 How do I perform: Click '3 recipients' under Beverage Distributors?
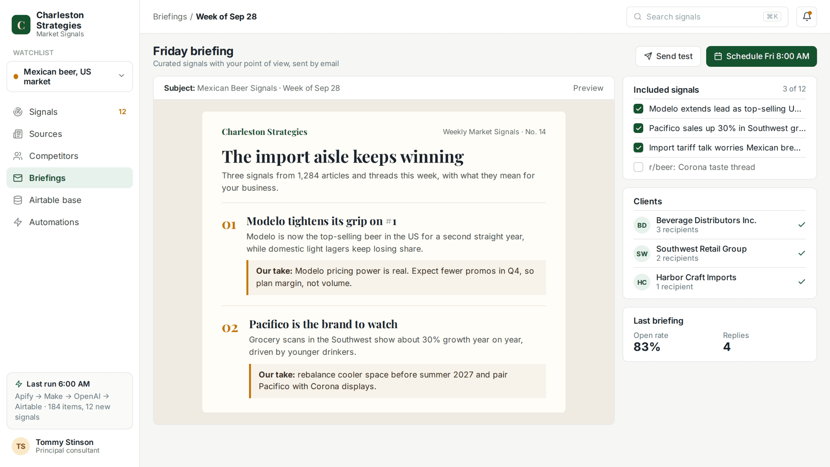pyautogui.click(x=677, y=230)
